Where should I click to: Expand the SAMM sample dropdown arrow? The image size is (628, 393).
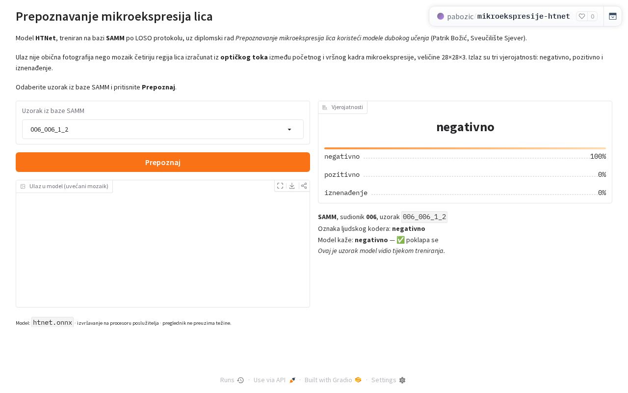[289, 130]
